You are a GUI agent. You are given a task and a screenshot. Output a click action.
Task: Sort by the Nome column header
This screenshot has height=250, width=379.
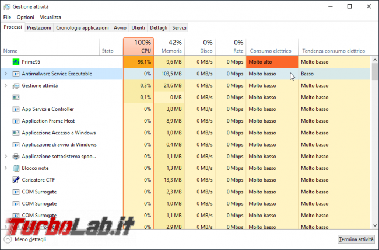pos(50,47)
